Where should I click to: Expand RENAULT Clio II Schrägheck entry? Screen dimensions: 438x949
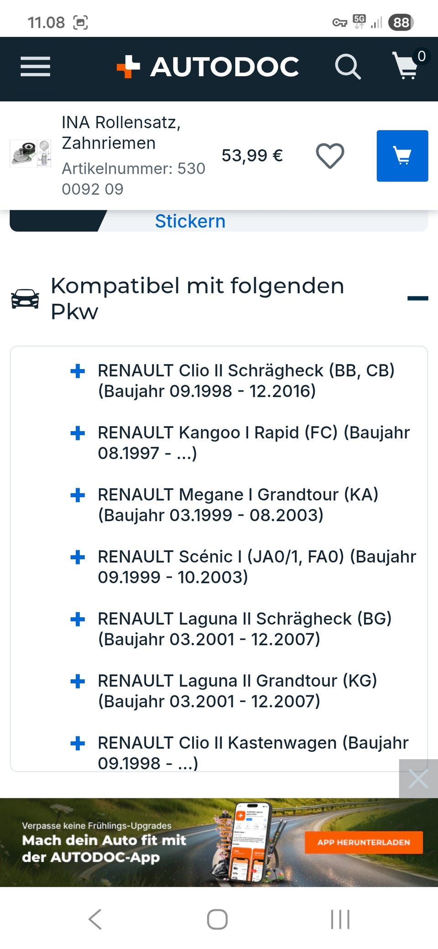tap(78, 371)
